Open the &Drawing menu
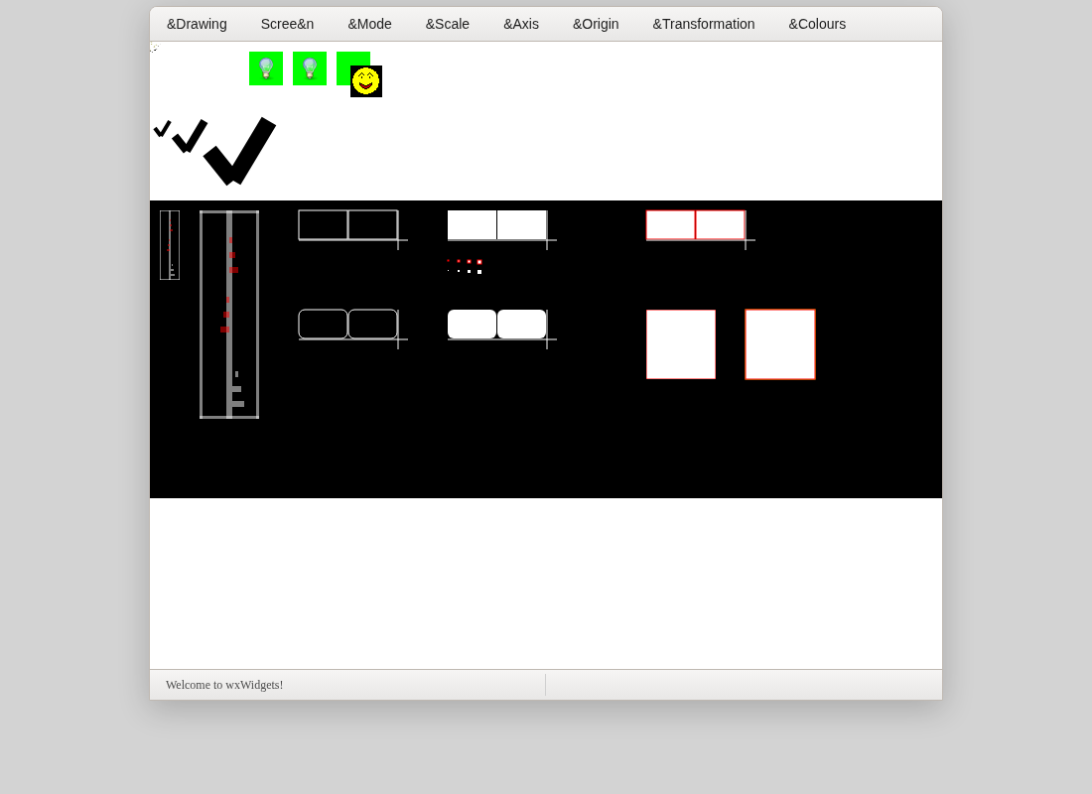Image resolution: width=1092 pixels, height=794 pixels. point(197,25)
